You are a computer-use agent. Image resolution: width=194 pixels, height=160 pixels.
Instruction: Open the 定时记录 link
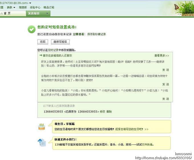(x=53, y=50)
